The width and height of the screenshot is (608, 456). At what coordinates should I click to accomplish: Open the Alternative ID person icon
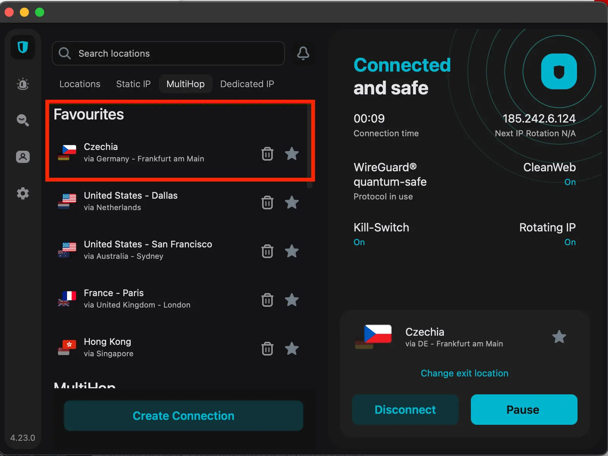coord(23,157)
